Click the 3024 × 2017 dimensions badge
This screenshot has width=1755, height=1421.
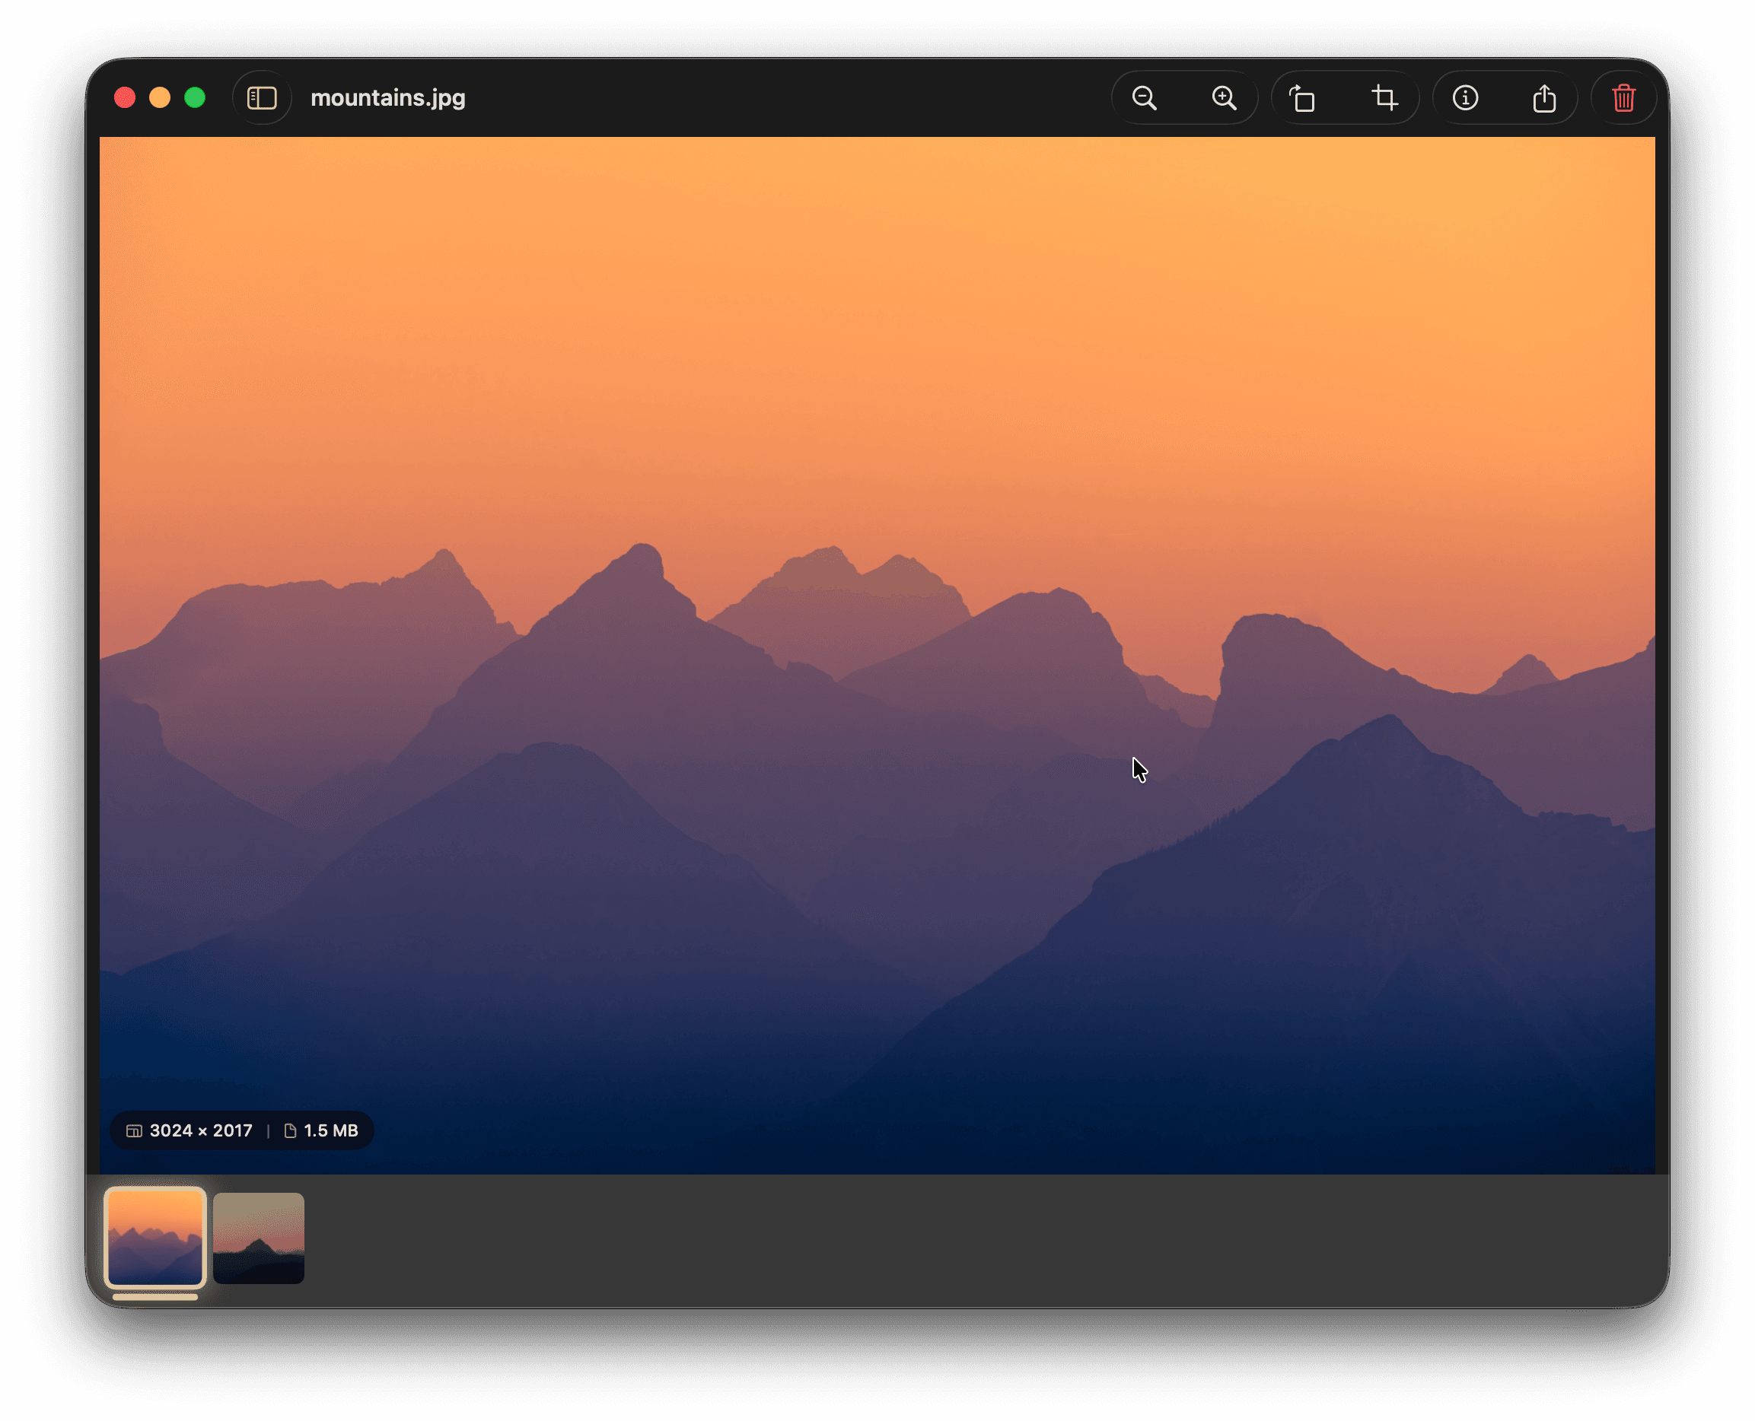point(201,1130)
